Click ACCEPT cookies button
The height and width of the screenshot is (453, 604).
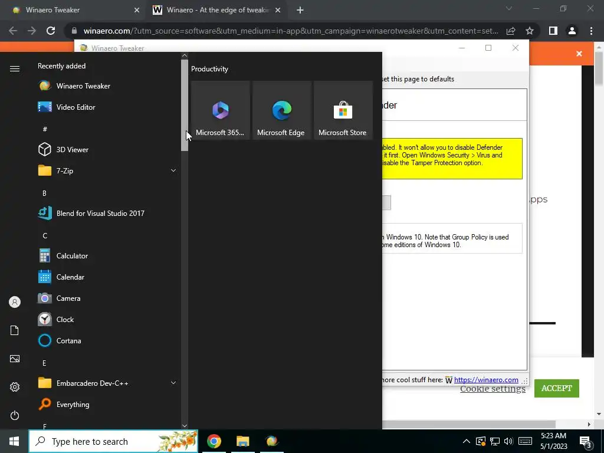[x=557, y=388]
